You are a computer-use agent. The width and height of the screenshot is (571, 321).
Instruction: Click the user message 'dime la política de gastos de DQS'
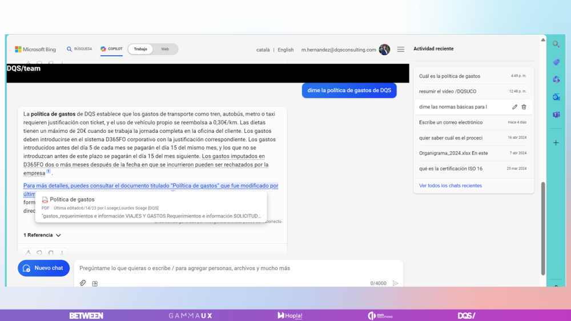pos(349,90)
